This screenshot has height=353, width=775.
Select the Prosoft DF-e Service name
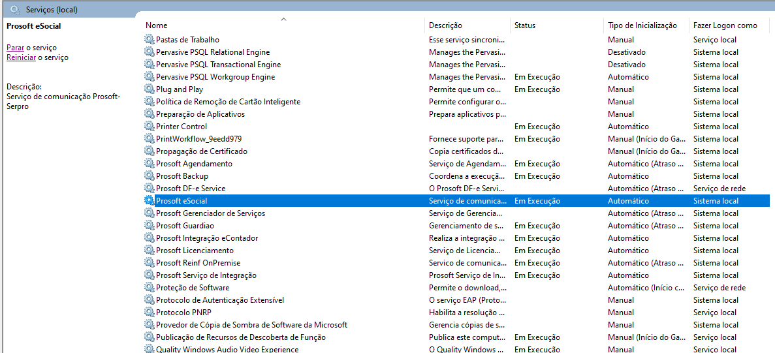click(191, 188)
